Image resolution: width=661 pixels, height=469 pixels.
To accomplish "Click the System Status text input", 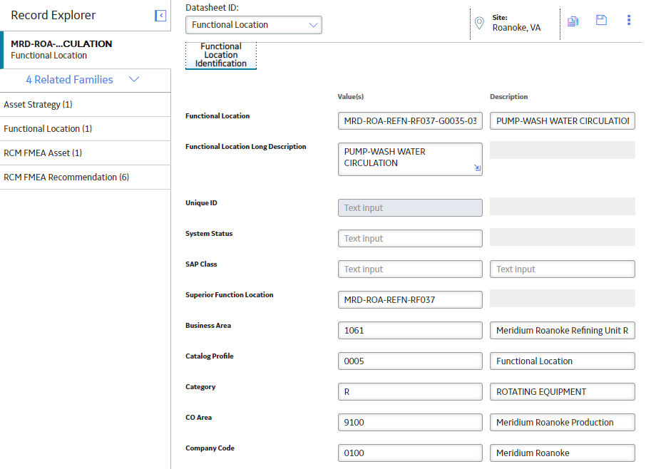I will click(x=410, y=239).
